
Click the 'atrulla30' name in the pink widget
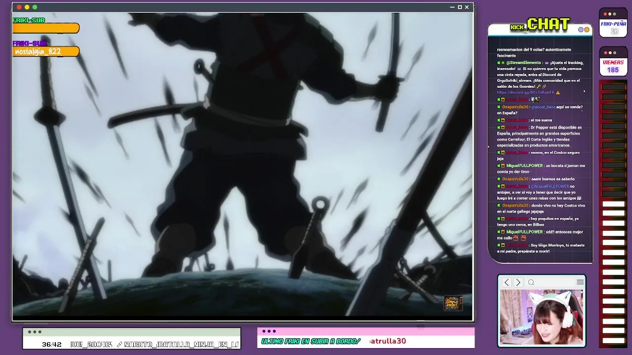[388, 341]
